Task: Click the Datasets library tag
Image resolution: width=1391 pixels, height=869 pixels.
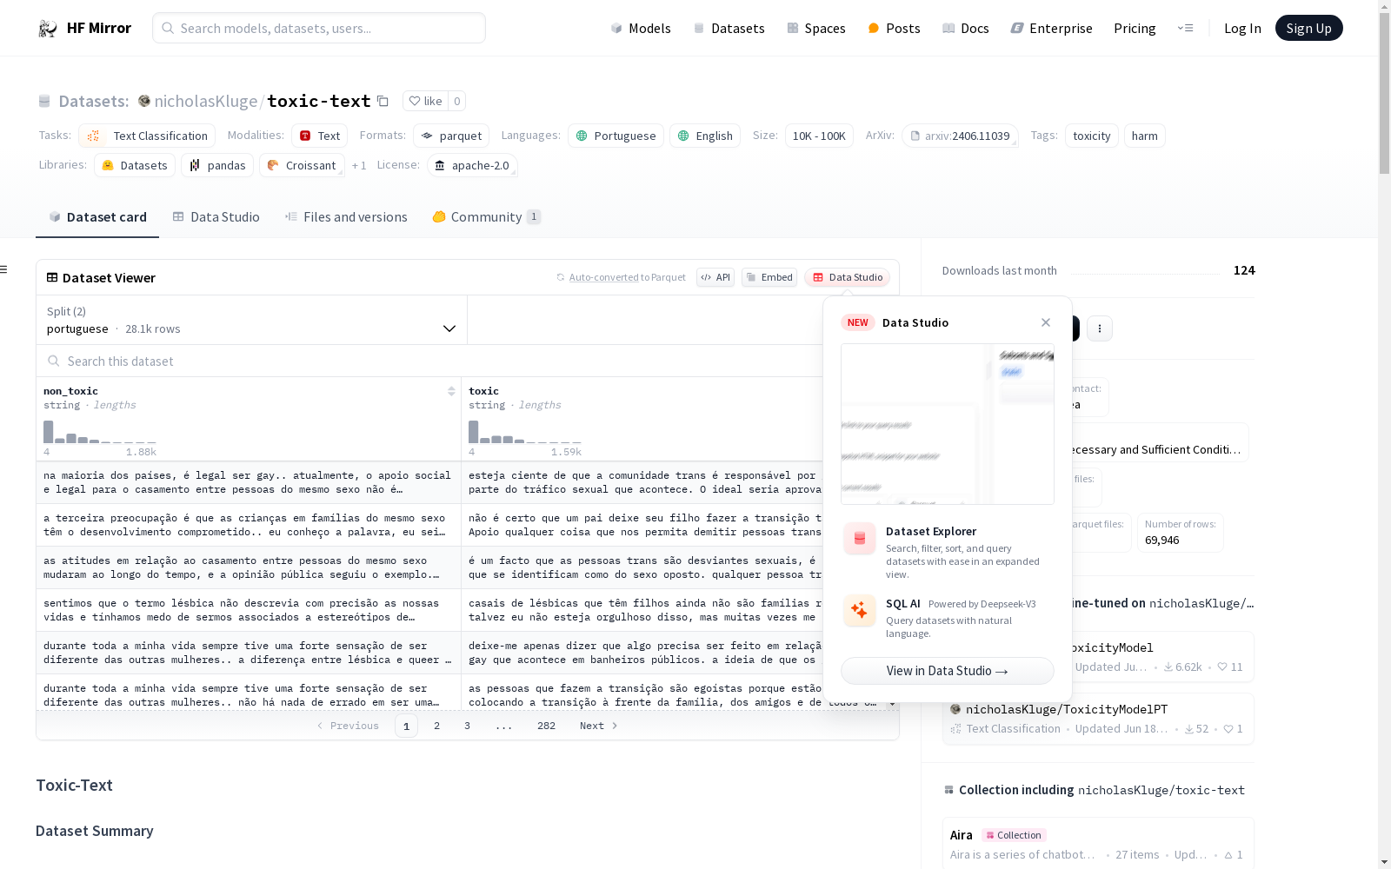Action: point(135,165)
